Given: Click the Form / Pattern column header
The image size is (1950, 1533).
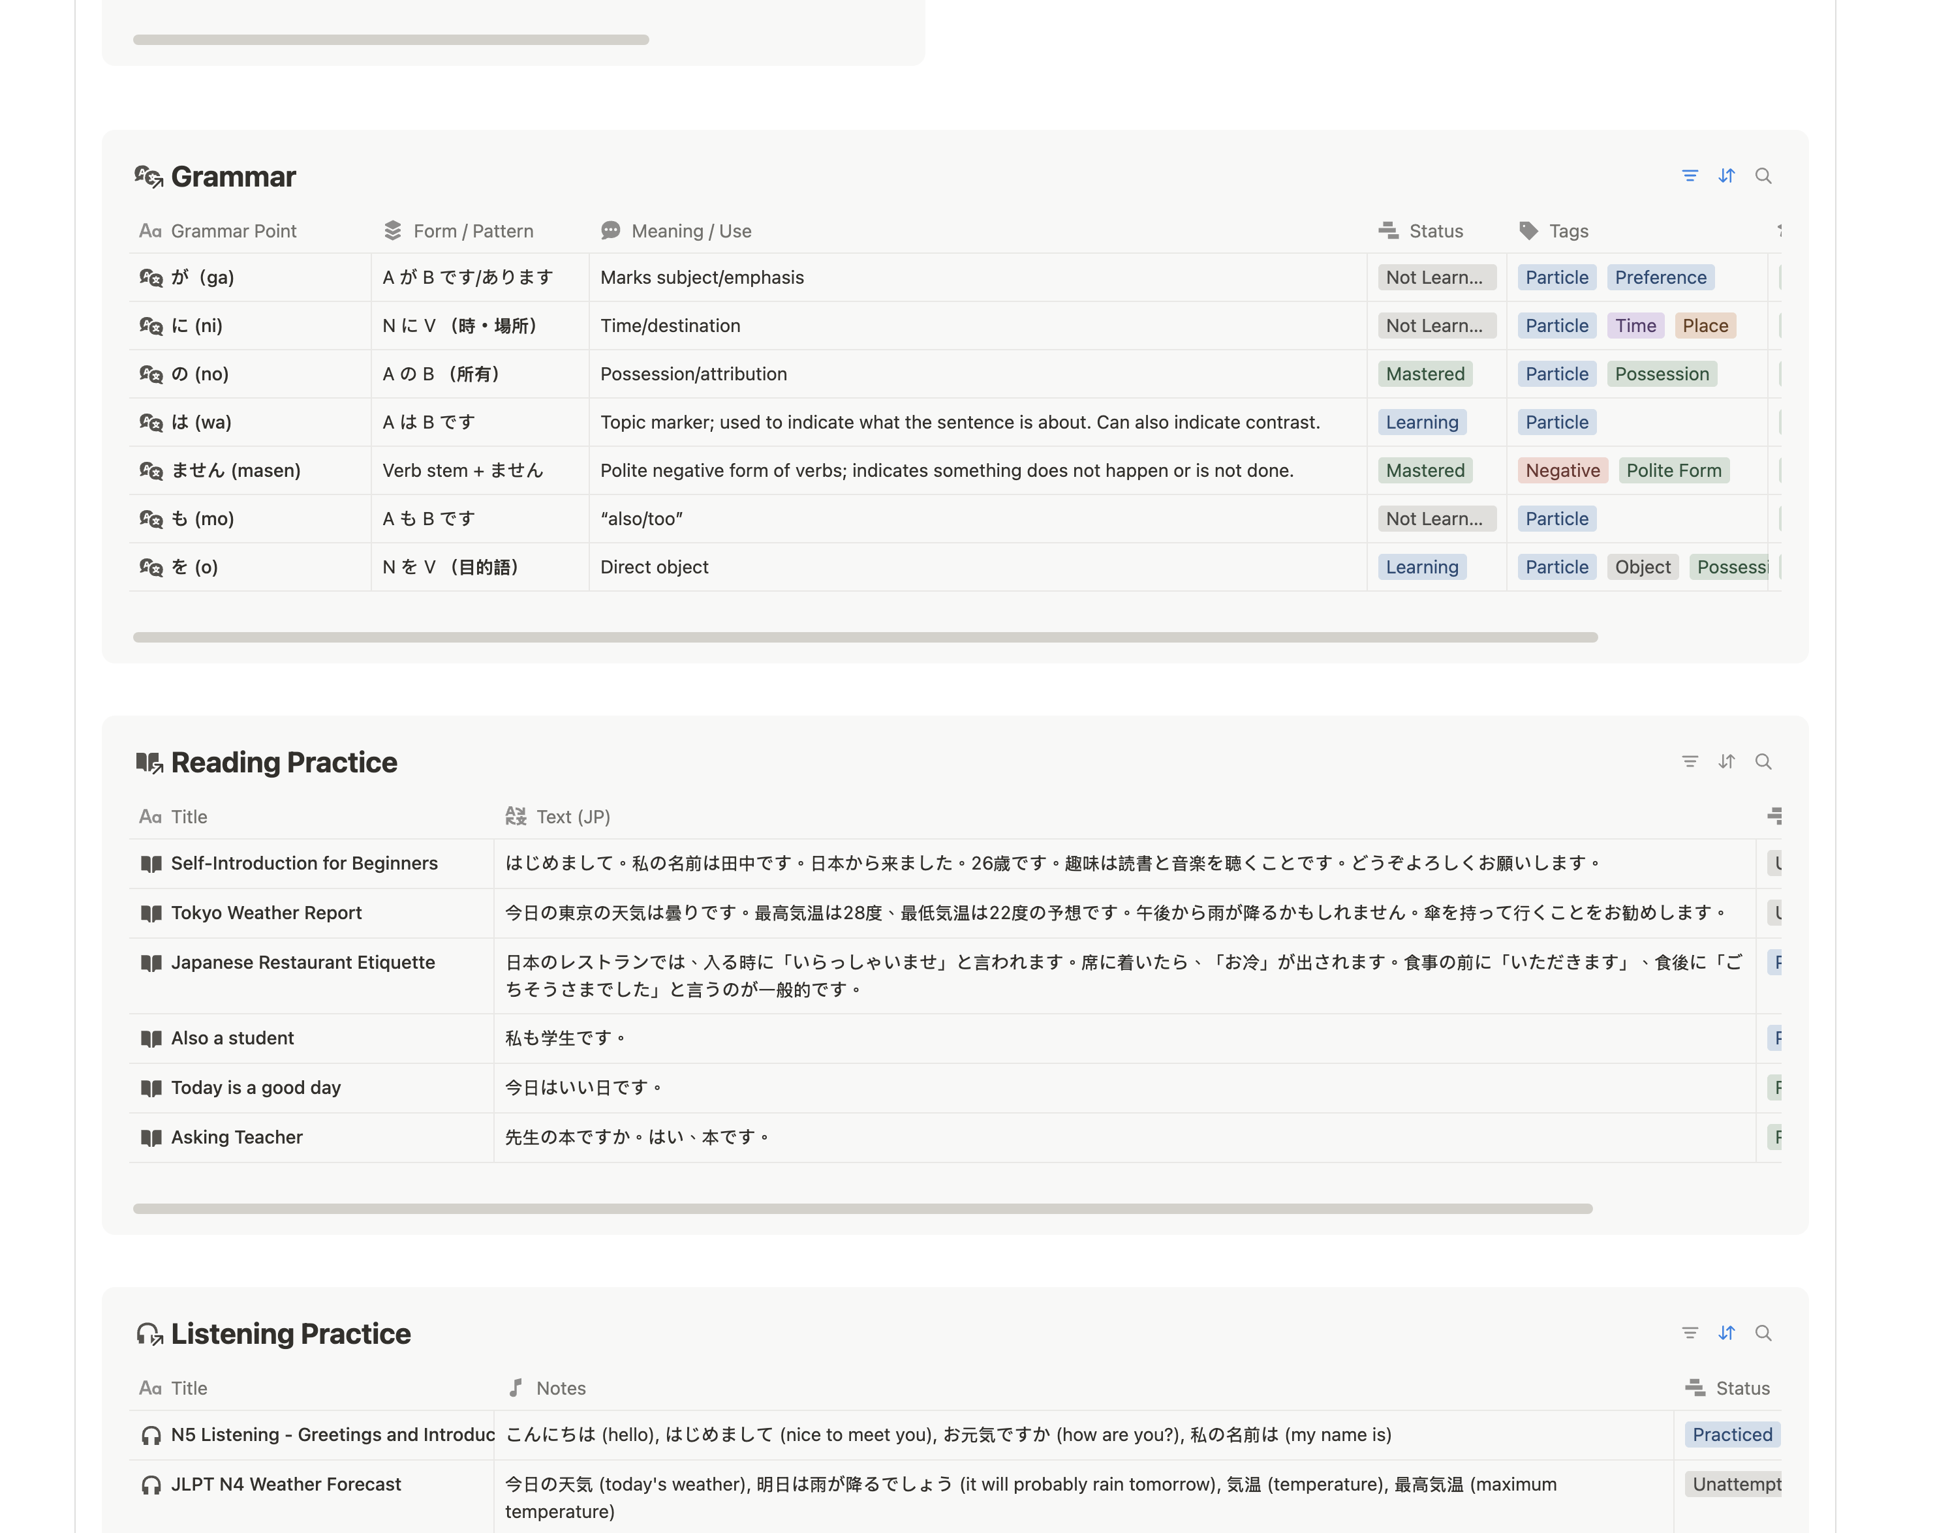Looking at the screenshot, I should (472, 231).
